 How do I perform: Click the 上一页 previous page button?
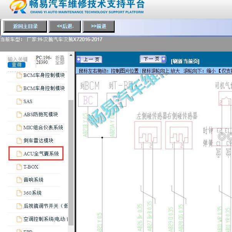tap(89, 60)
